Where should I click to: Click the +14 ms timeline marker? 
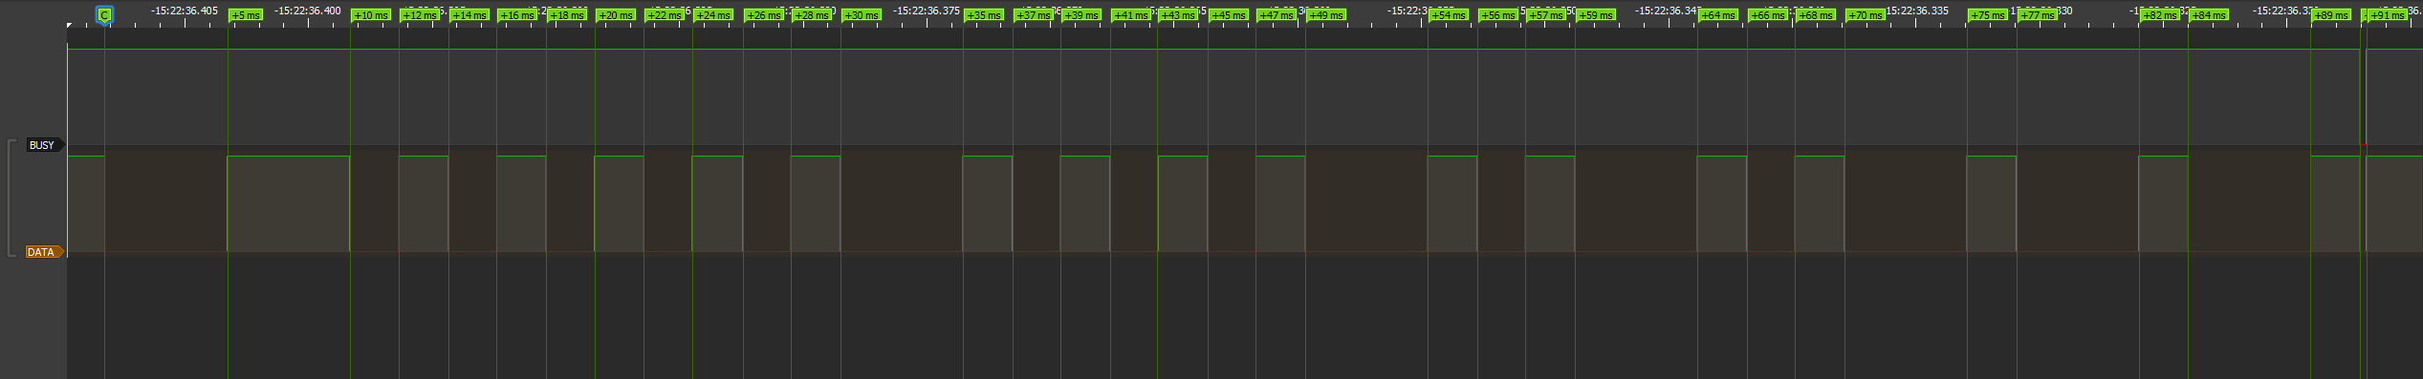click(469, 15)
